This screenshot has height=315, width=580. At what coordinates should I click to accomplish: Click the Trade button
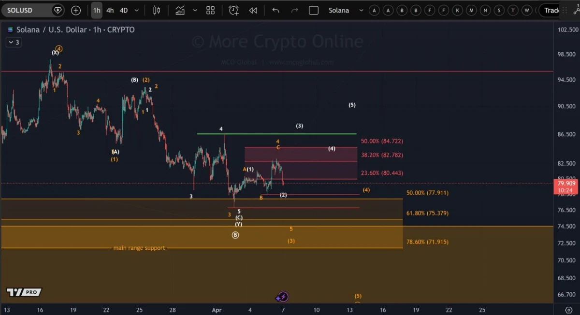(x=552, y=10)
